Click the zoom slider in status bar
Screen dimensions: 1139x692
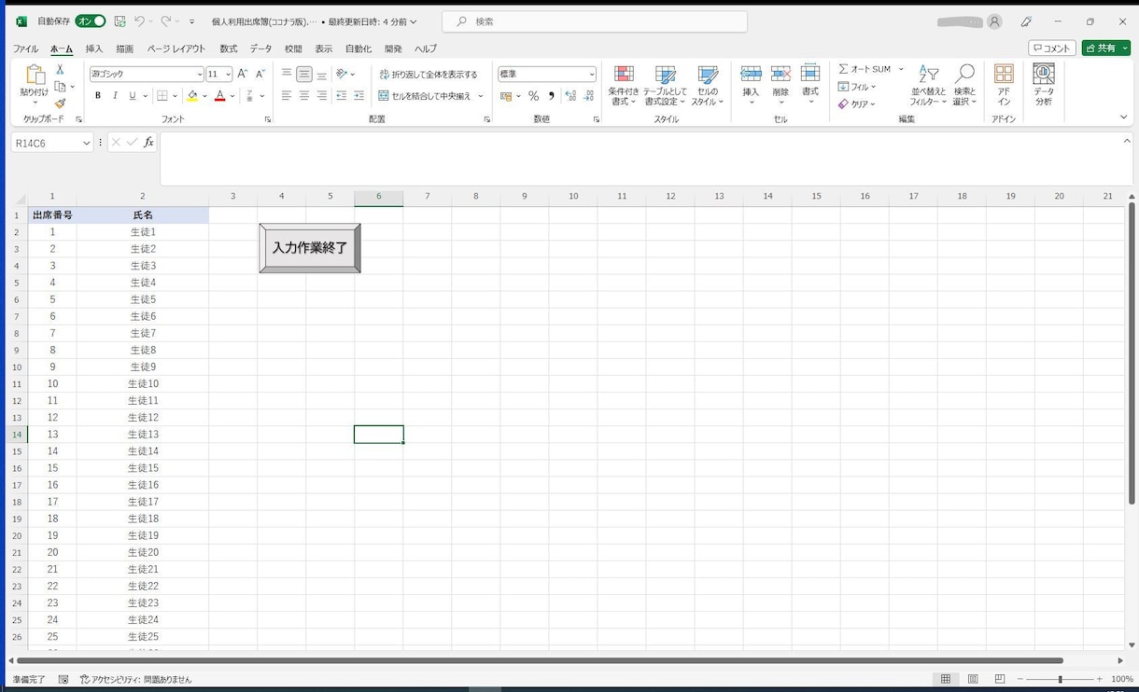(x=1061, y=679)
